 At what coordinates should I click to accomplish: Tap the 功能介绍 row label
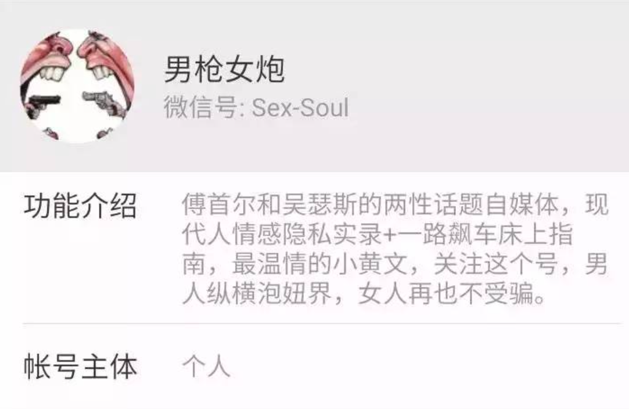[x=80, y=205]
